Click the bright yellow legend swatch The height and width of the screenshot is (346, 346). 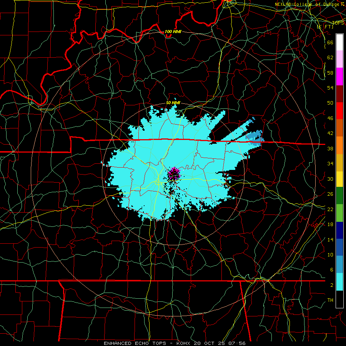[x=339, y=179]
